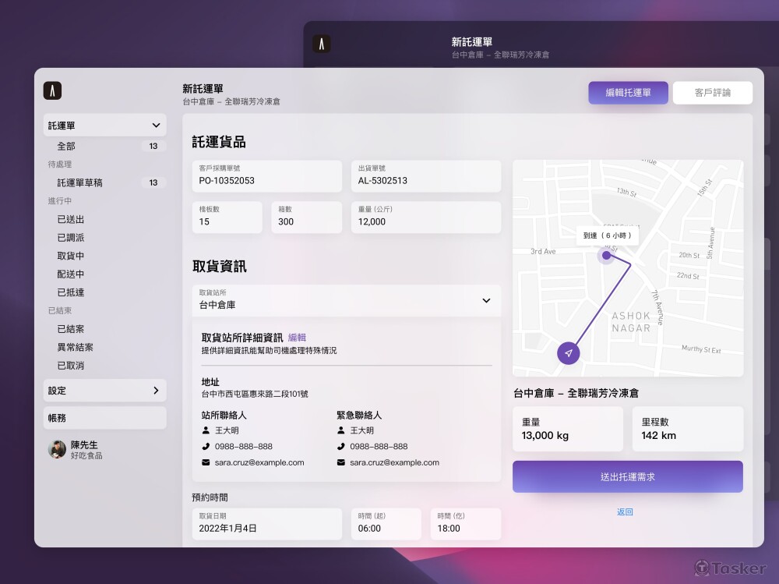Click the 取貨日期 date field

pyautogui.click(x=266, y=524)
